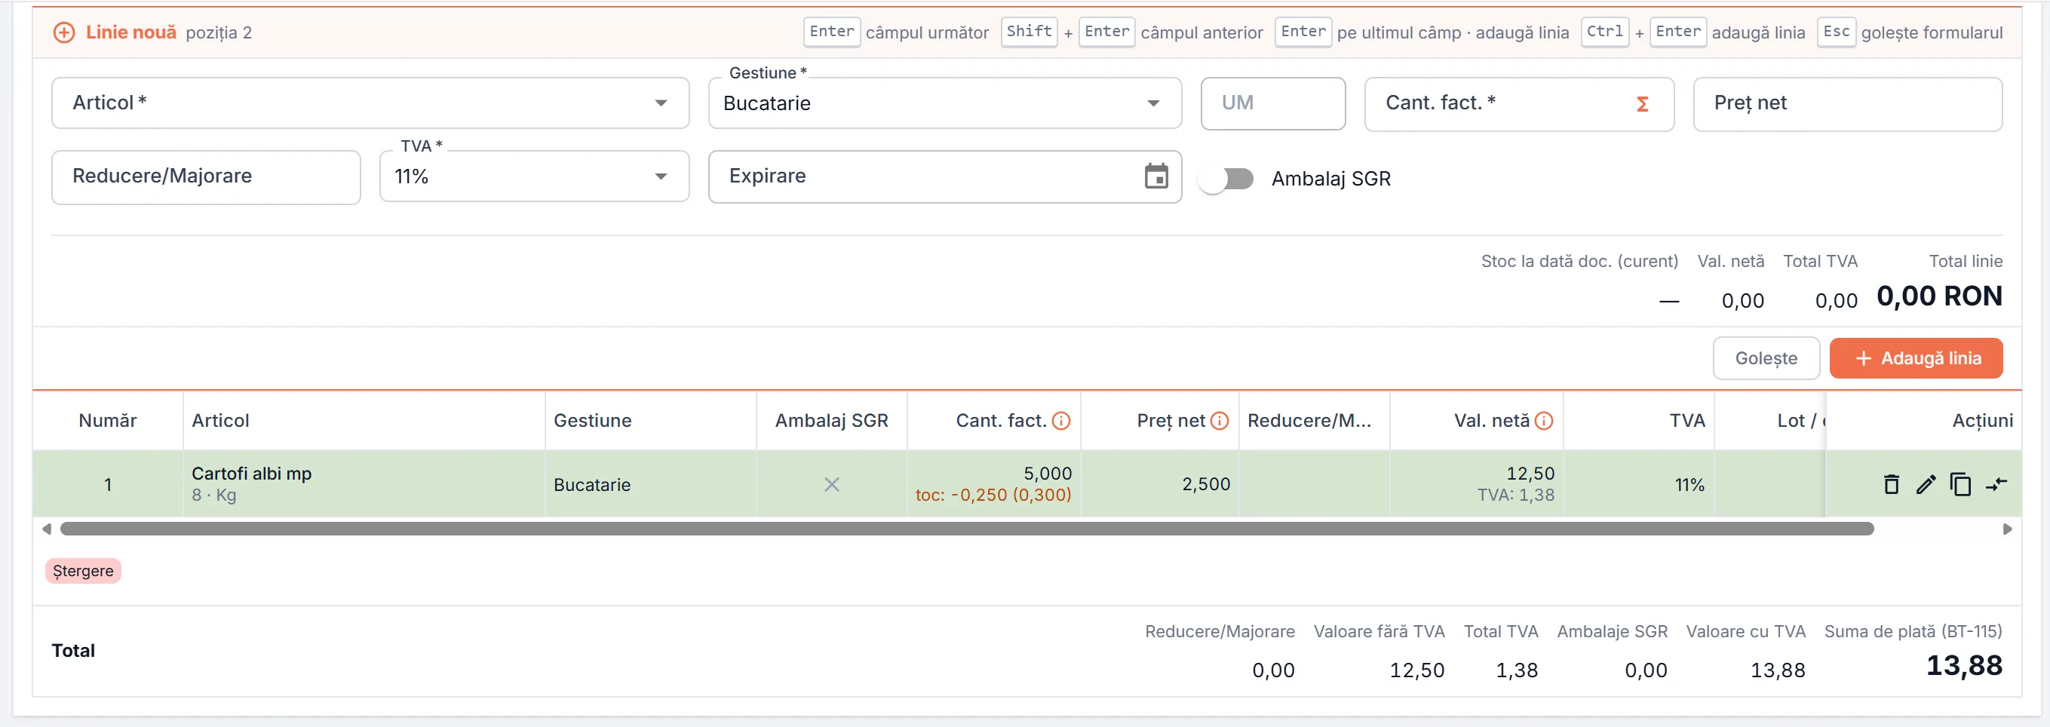2050x727 pixels.
Task: Click the horizontal table scrollbar thumb
Action: (967, 529)
